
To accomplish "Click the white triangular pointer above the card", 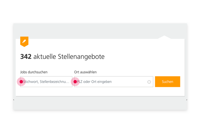I will tap(164, 37).
